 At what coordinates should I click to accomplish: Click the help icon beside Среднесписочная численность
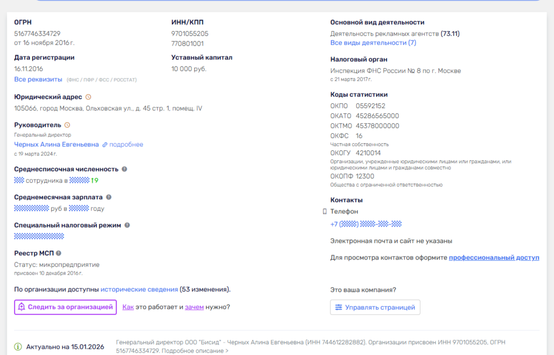(x=124, y=169)
